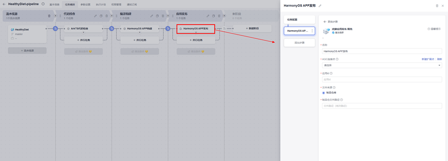Screen dimensions: 448x161
Task: Add a pipeline source with + 流水线源
Action: tap(27, 51)
